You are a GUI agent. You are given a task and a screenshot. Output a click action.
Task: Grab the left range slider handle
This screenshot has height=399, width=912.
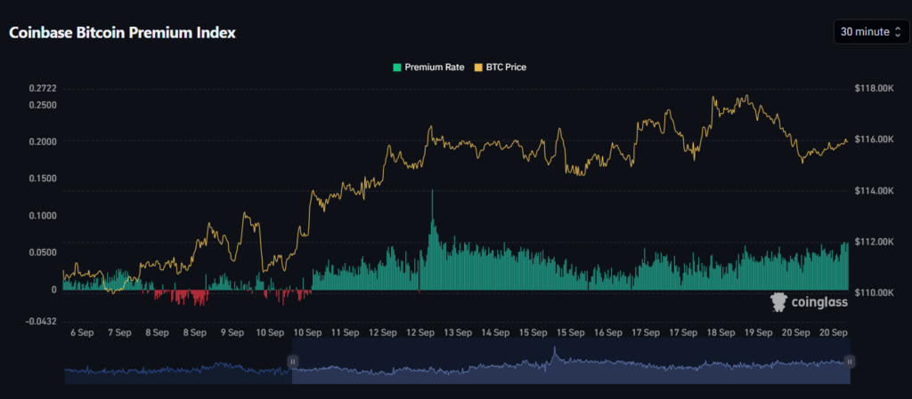[x=292, y=362]
